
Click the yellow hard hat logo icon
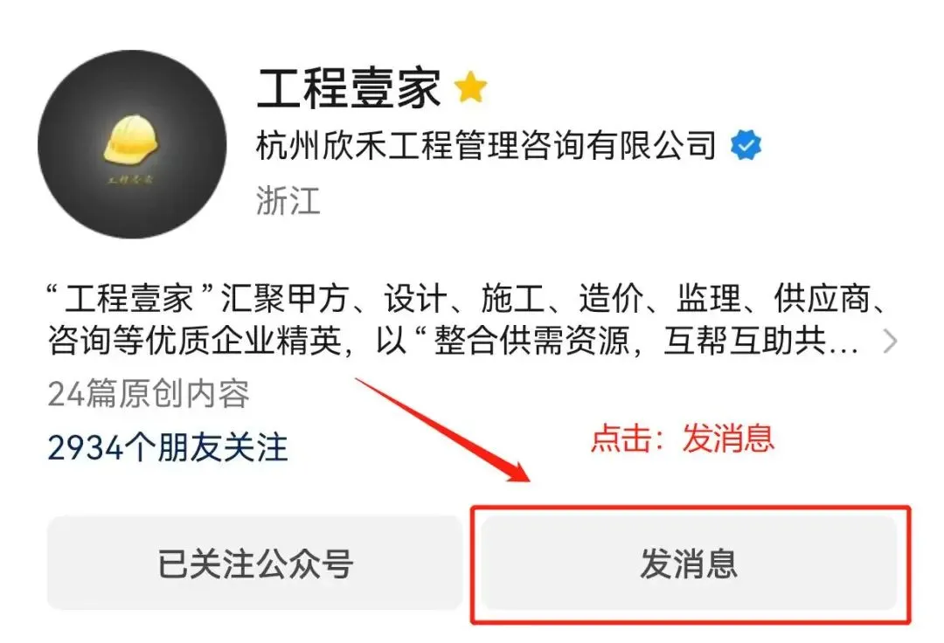coord(130,140)
